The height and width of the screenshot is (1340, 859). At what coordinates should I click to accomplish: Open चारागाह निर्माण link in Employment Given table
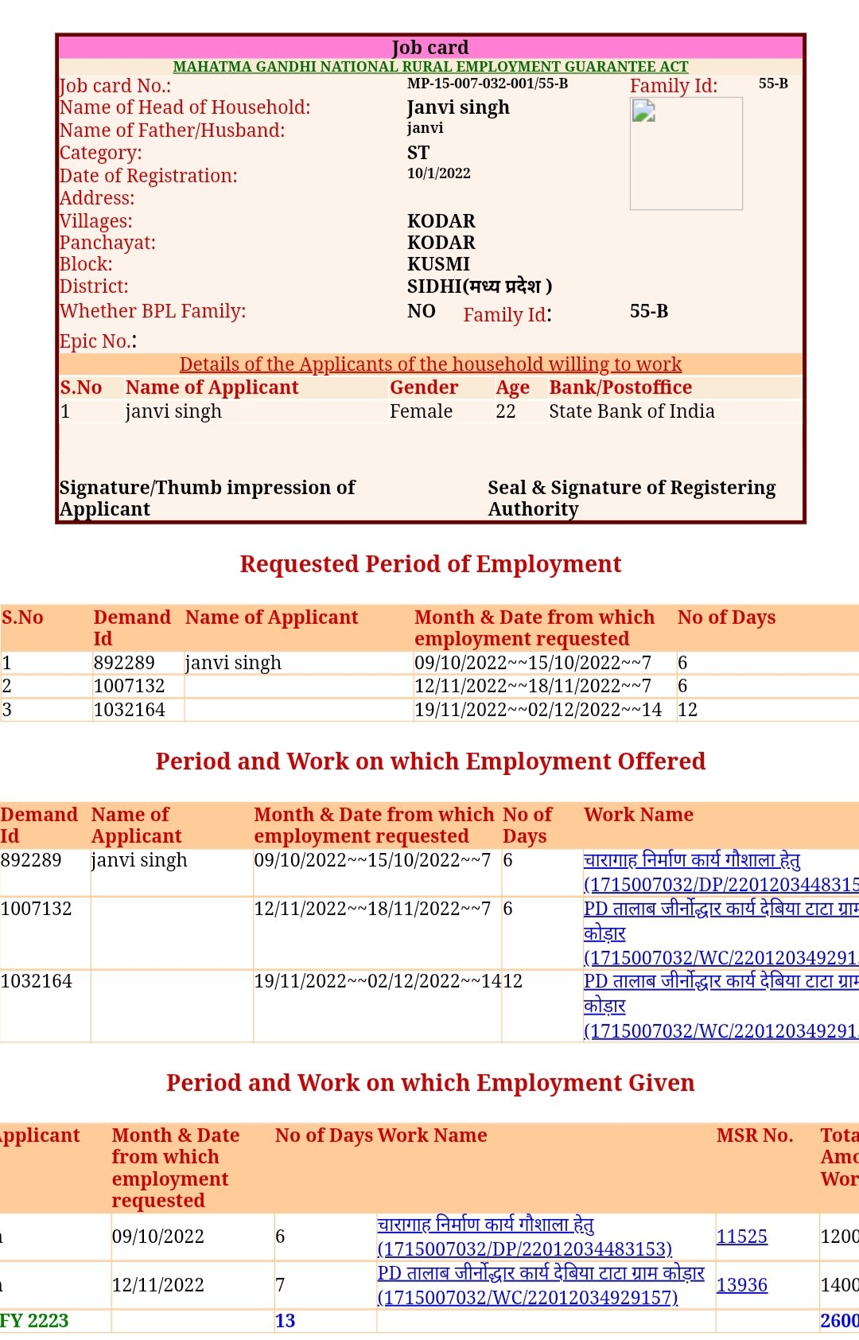pyautogui.click(x=486, y=1225)
